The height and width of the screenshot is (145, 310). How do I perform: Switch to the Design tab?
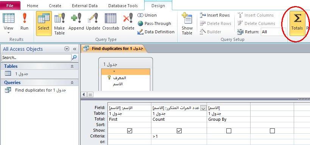coord(158,6)
